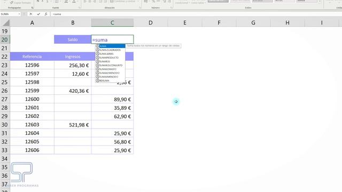Select column G header

click(253, 22)
